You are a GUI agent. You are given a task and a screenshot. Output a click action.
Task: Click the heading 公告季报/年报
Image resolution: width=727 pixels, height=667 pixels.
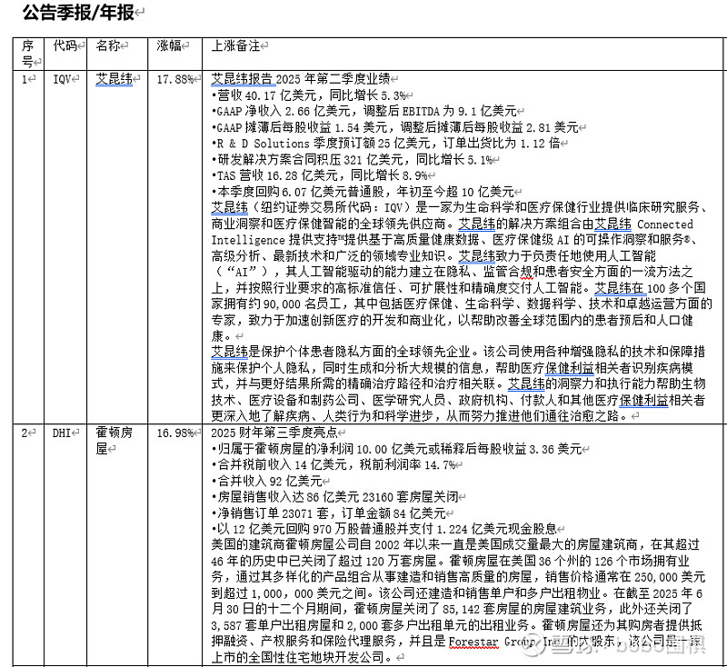pos(78,13)
